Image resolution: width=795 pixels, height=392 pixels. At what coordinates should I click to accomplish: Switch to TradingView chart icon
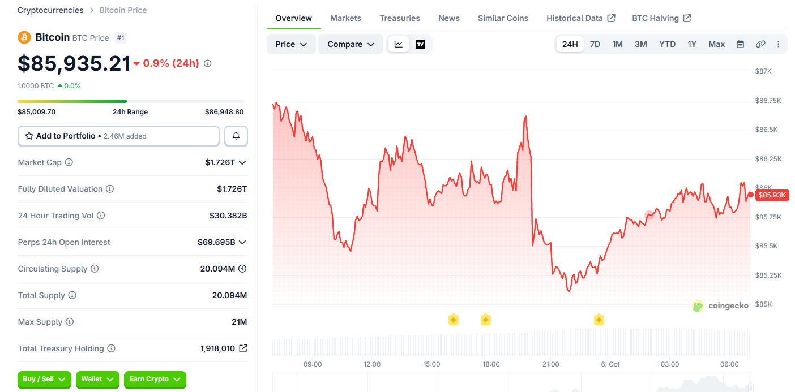pyautogui.click(x=420, y=44)
